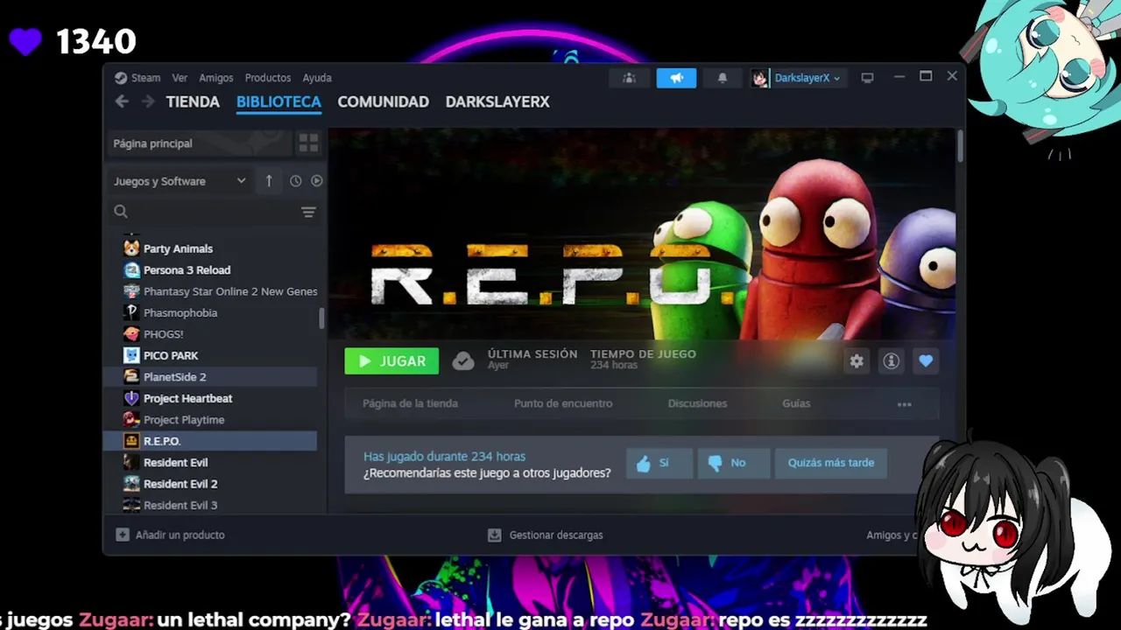Image resolution: width=1121 pixels, height=630 pixels.
Task: Select Phasmophobia in game list
Action: tap(210, 313)
